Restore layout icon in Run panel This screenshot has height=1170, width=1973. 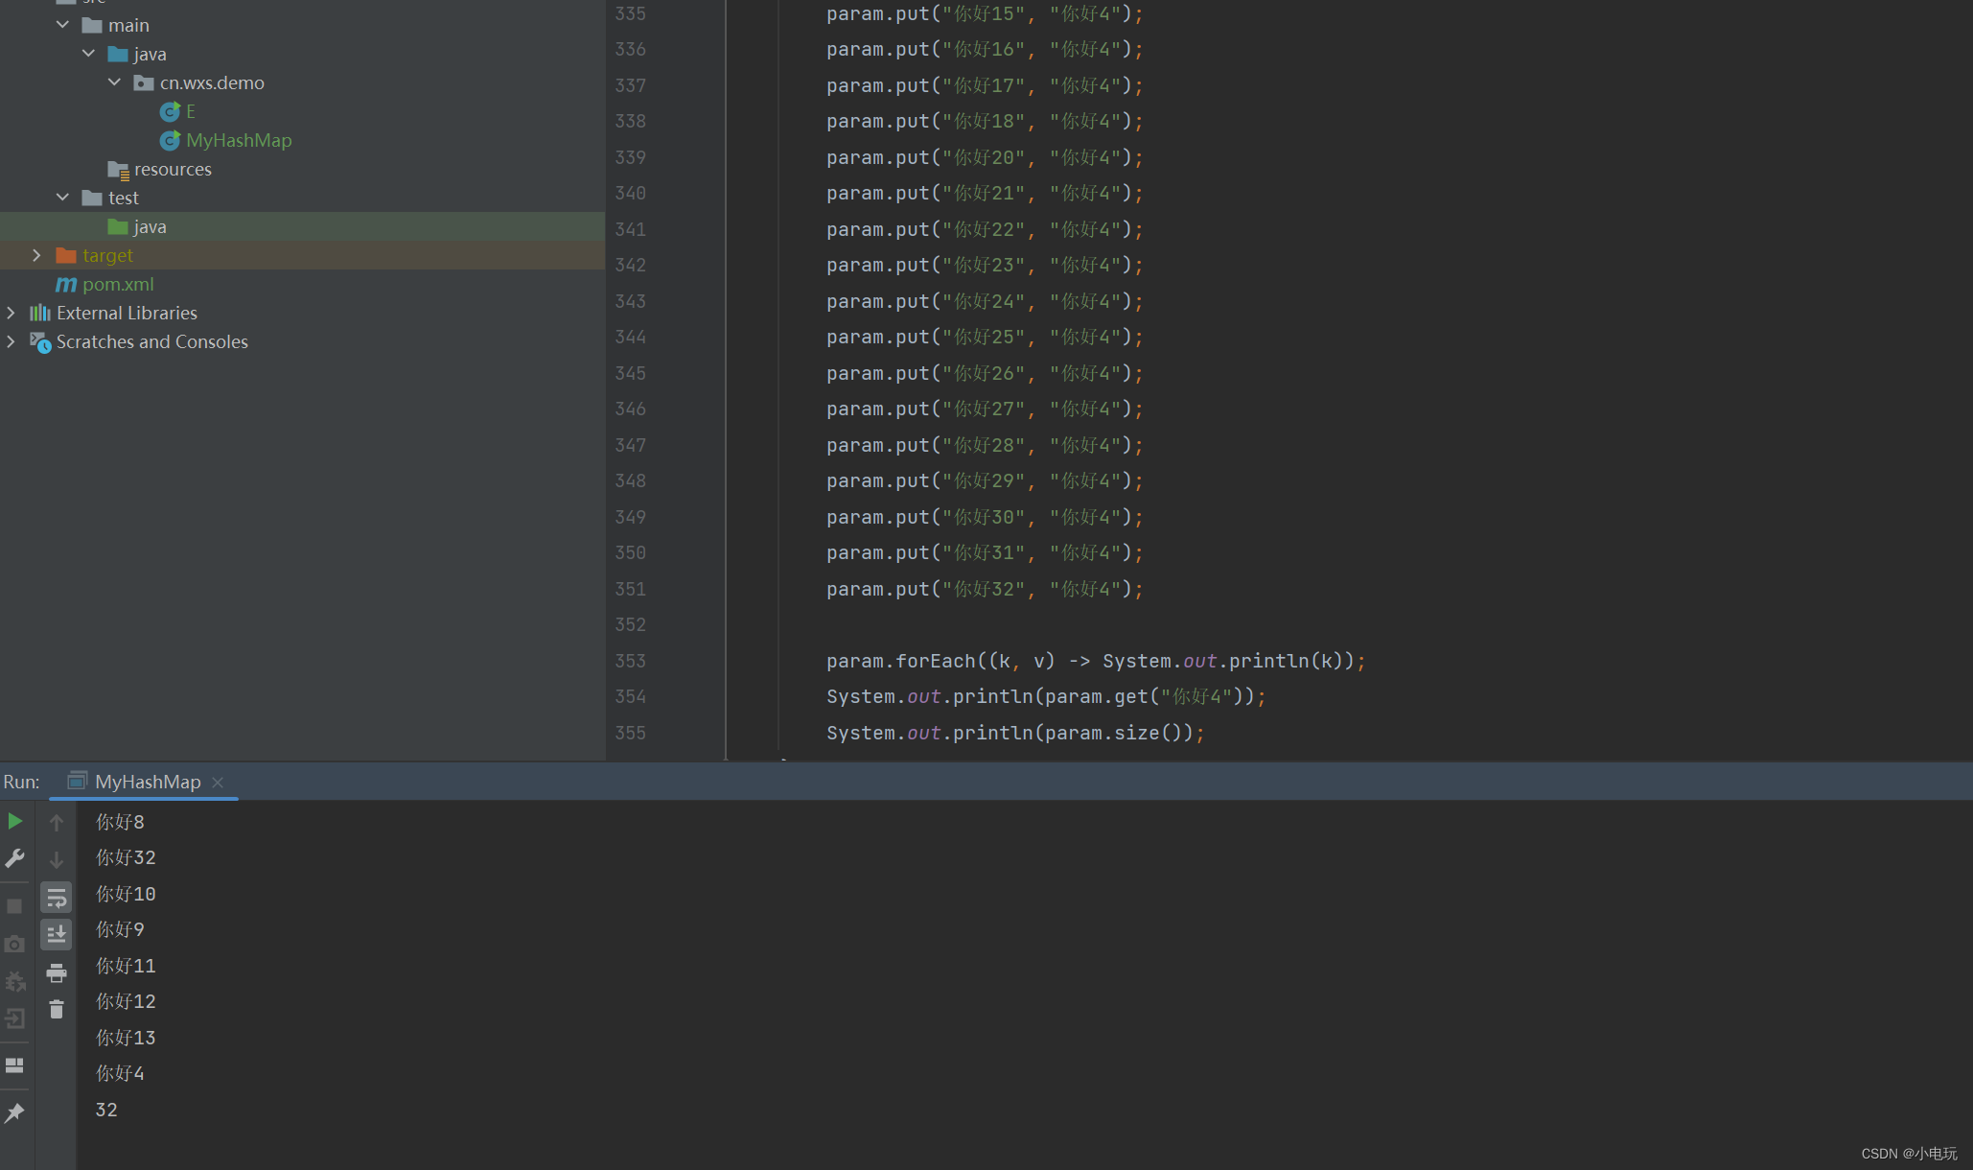[x=14, y=1065]
